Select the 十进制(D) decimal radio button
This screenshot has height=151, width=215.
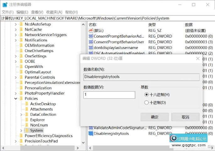[146, 103]
